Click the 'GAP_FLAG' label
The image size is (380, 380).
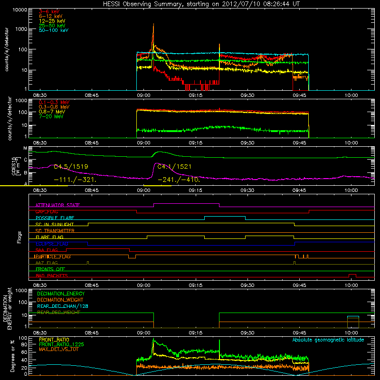pos(47,211)
